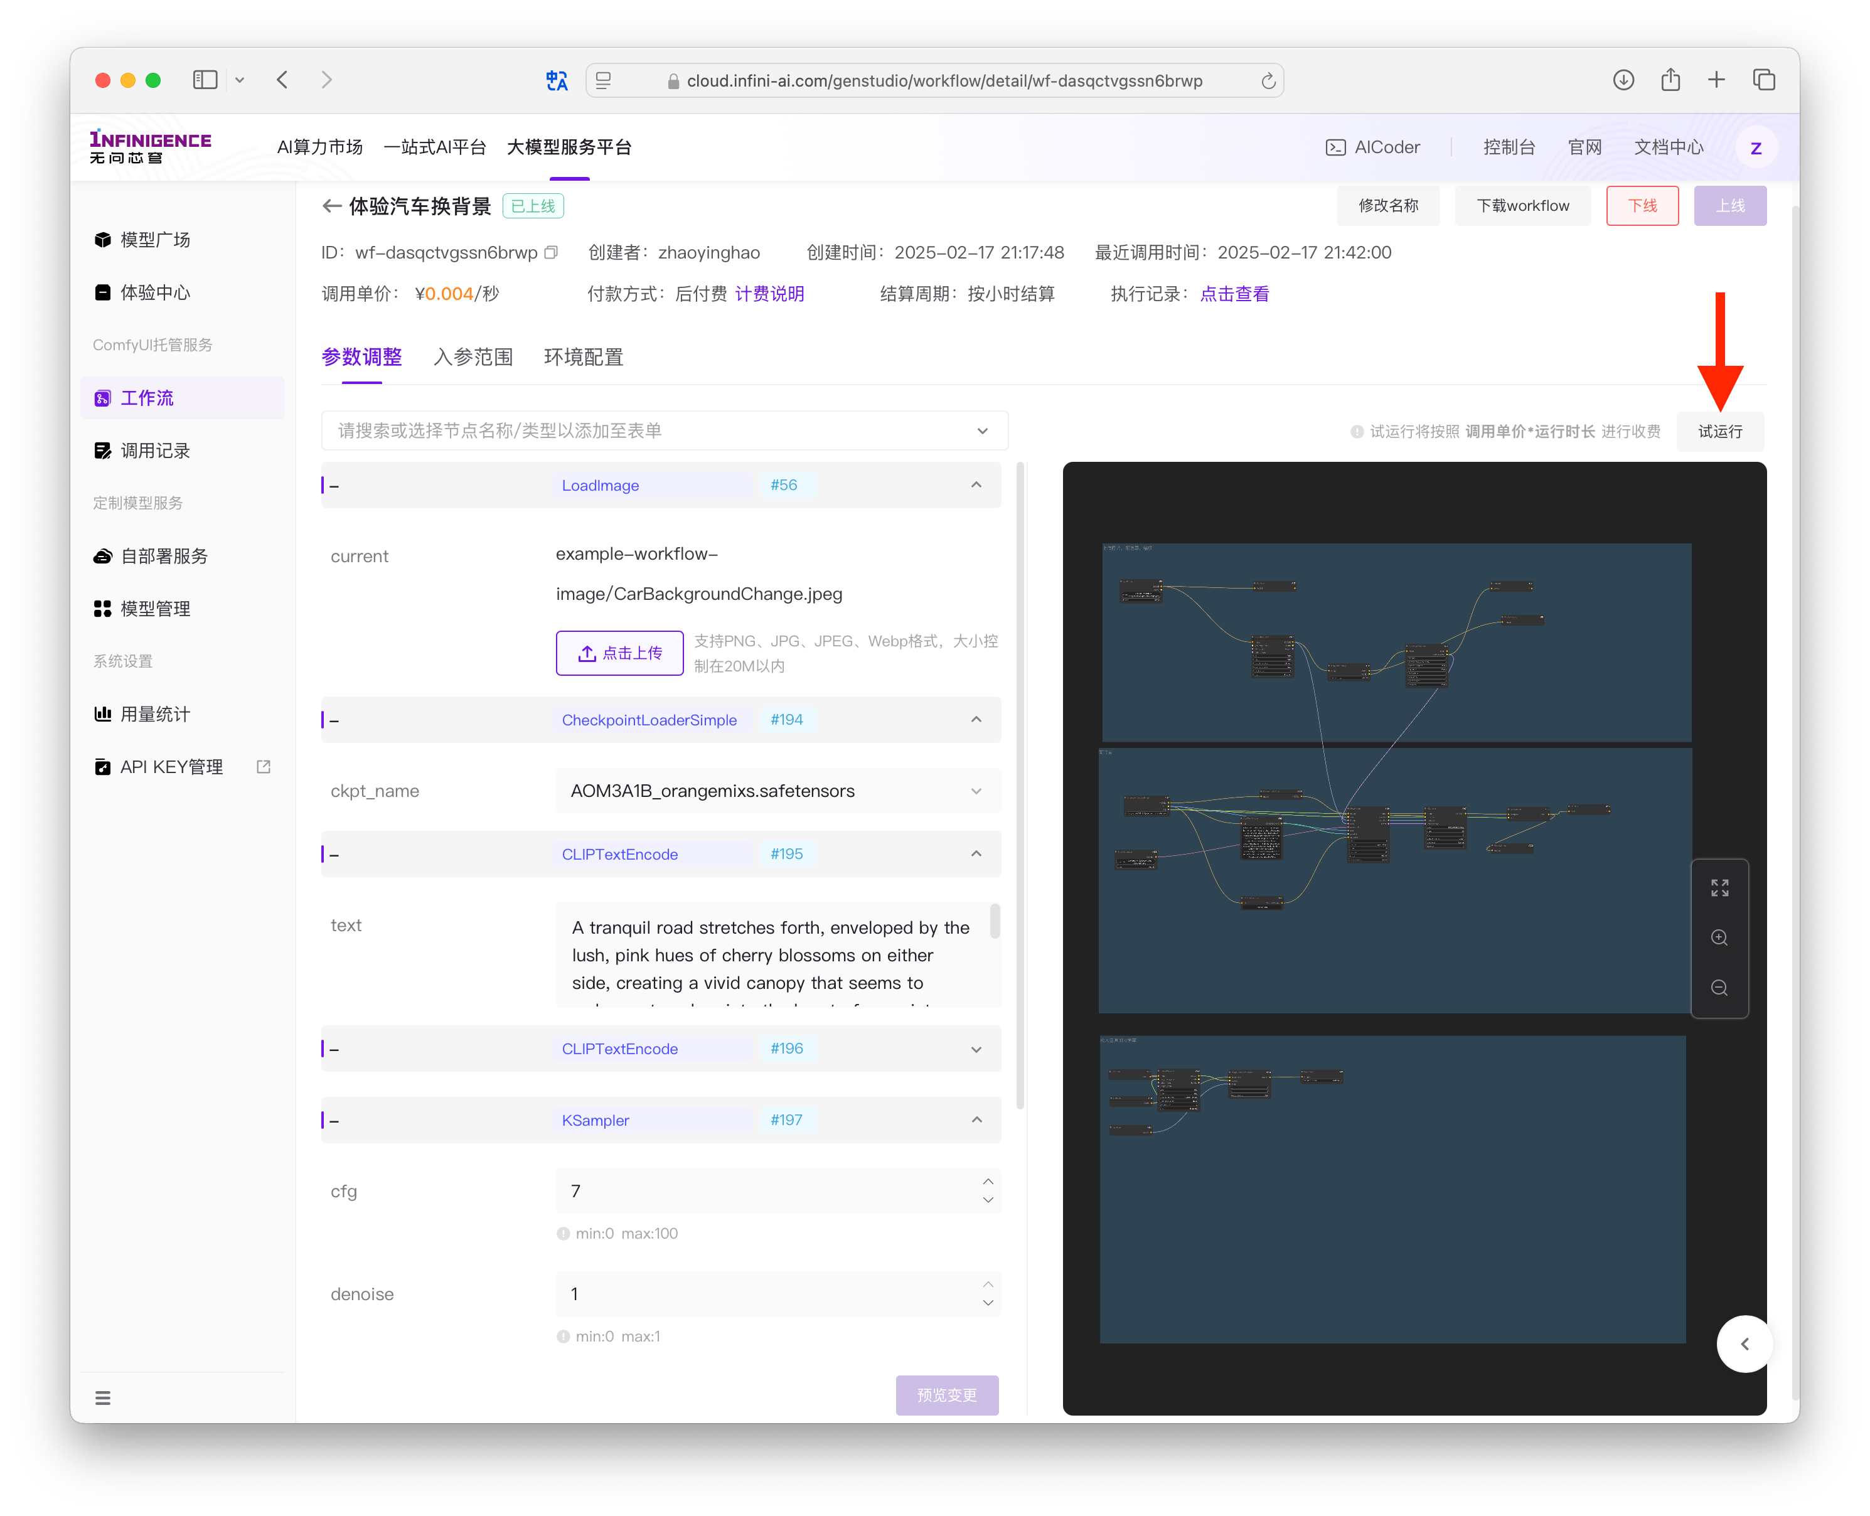Switch to the 环境配置 tab
The width and height of the screenshot is (1870, 1516).
point(584,357)
